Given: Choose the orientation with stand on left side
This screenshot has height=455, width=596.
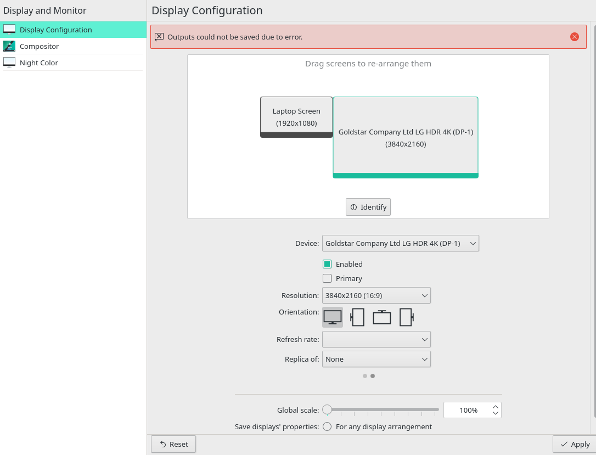Looking at the screenshot, I should 357,317.
